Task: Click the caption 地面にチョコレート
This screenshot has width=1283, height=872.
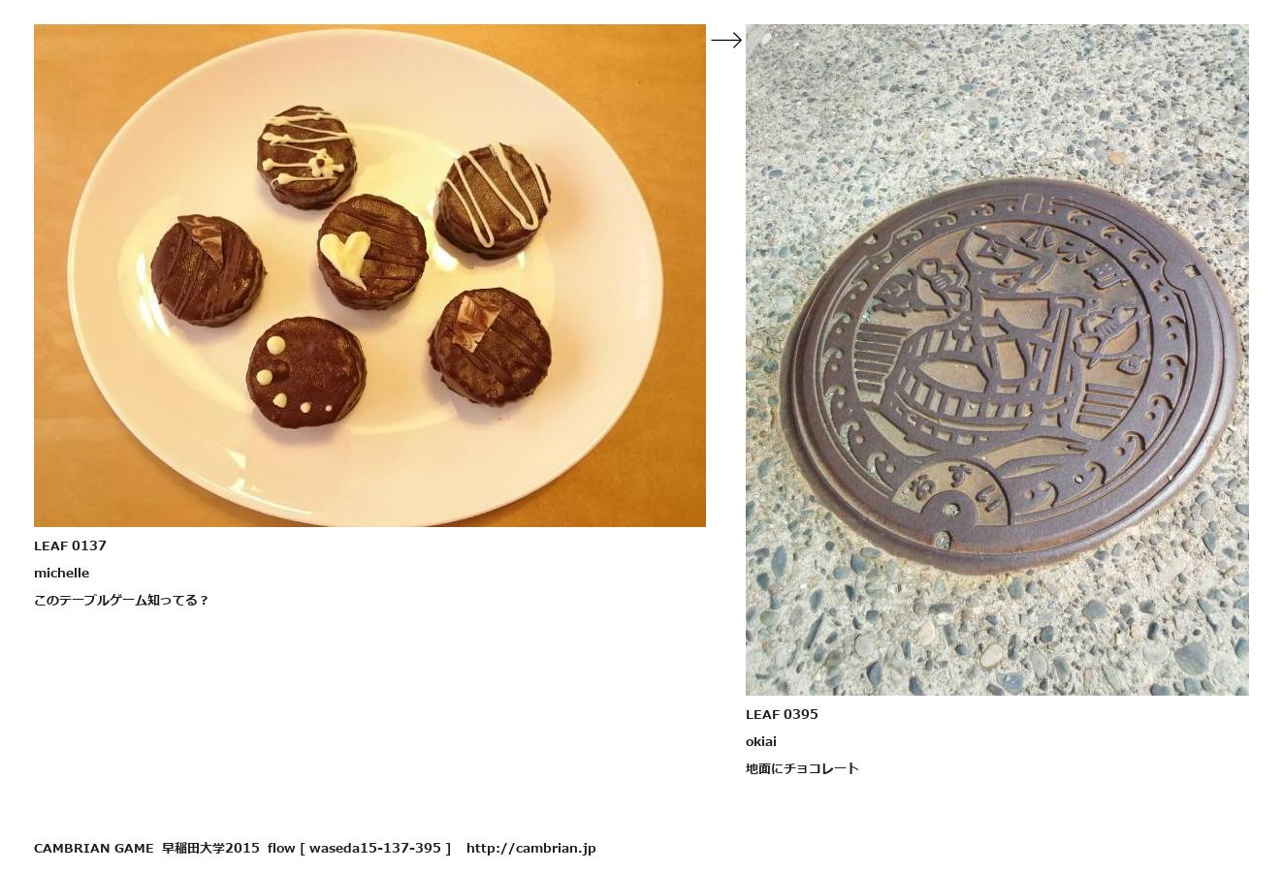Action: [x=802, y=768]
